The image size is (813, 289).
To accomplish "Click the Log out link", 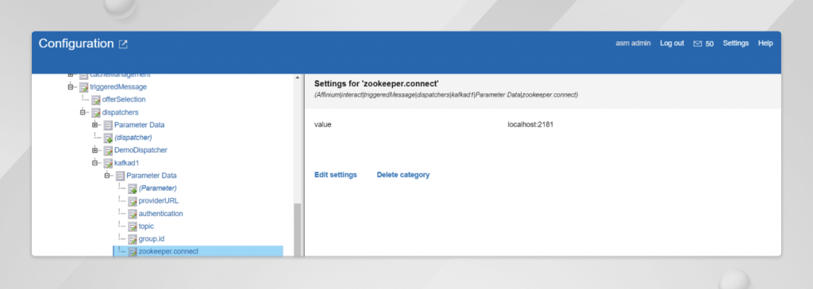I will 672,44.
